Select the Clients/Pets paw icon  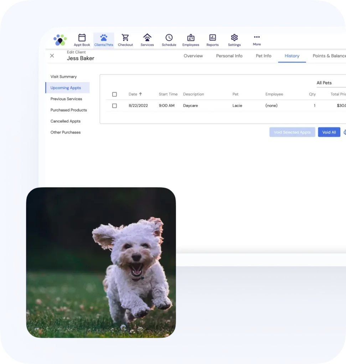(104, 38)
